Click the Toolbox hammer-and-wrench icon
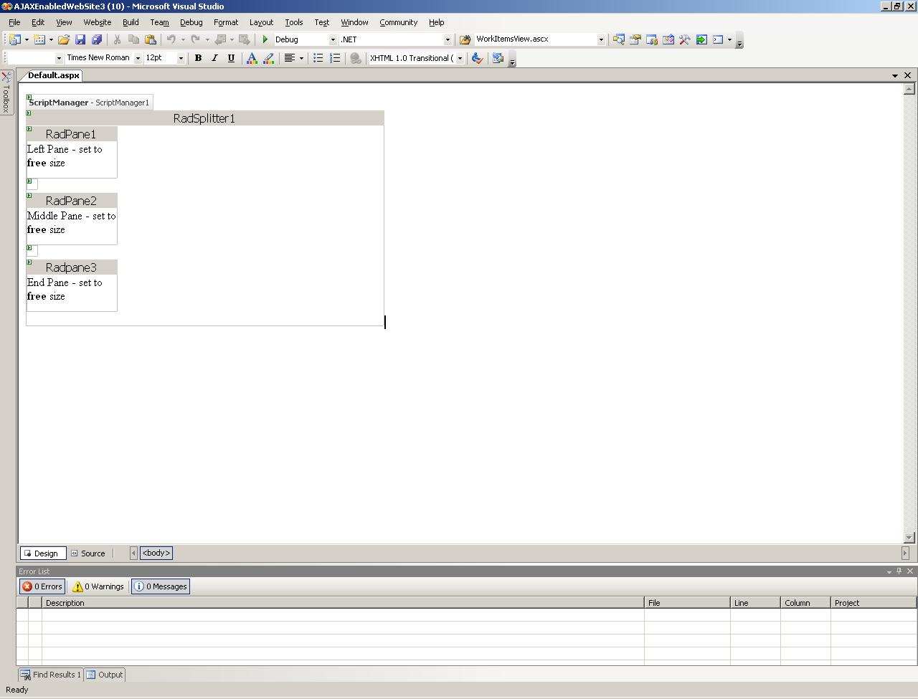The image size is (918, 699). click(x=685, y=39)
